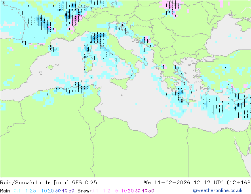The width and height of the screenshot is (251, 194).
Task: Click rain legend value 30
Action: pos(58,191)
